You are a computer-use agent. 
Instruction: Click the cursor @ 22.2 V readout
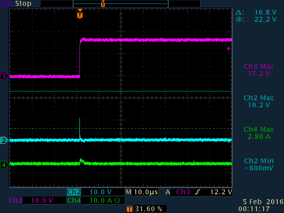(256, 20)
